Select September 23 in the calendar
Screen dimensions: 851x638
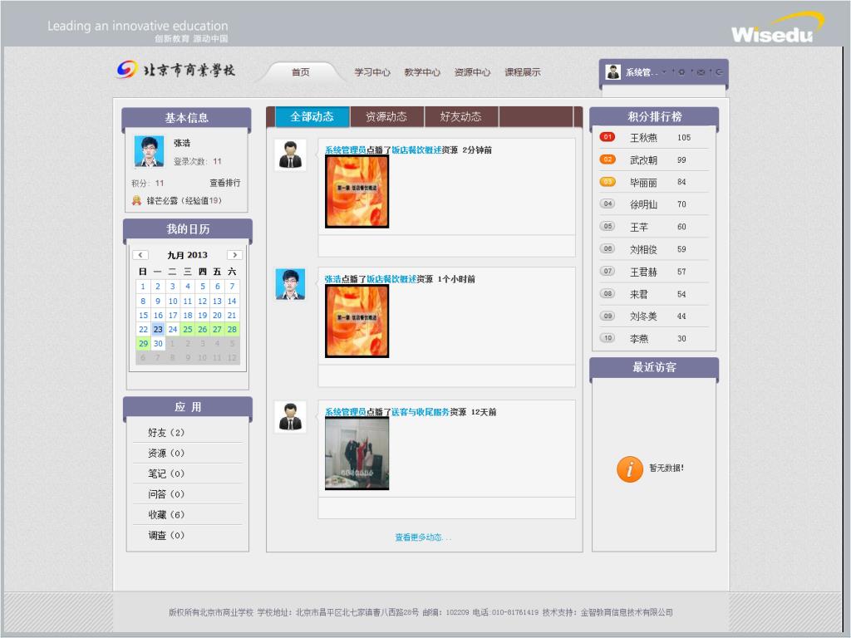158,329
